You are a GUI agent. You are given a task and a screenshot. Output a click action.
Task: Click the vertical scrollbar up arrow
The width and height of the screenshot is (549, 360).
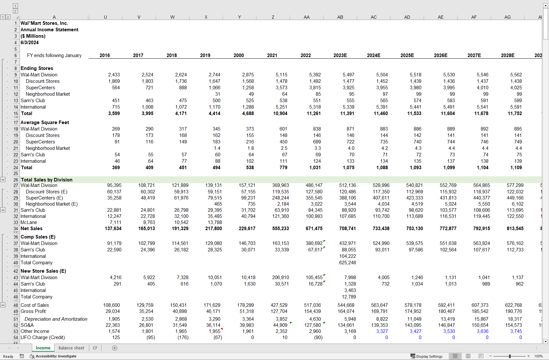tap(545, 6)
